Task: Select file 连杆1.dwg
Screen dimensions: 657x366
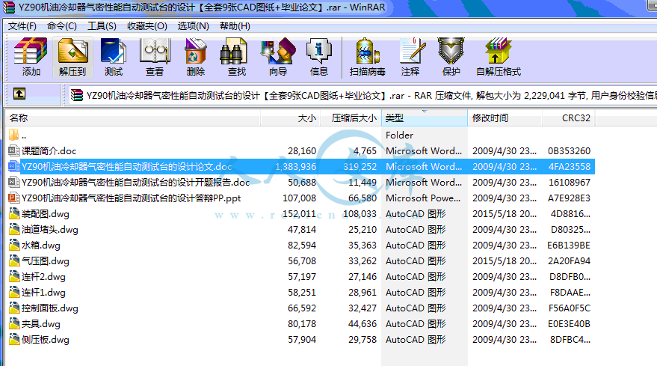Action: click(x=43, y=292)
